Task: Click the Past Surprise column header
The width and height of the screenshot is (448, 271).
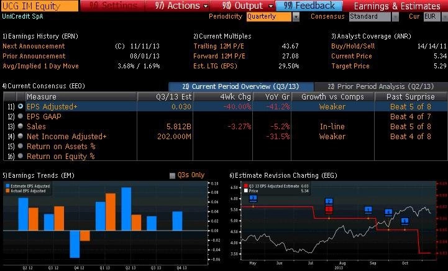Action: (411, 96)
